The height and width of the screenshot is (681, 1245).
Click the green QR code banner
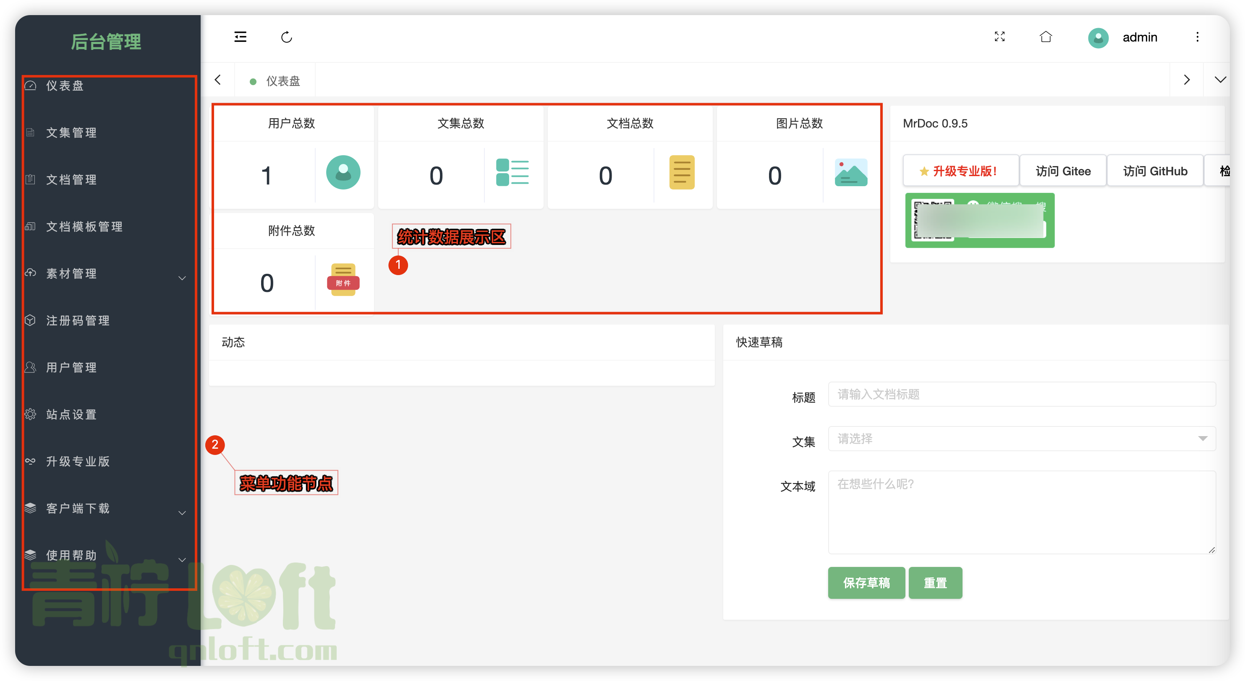click(980, 220)
